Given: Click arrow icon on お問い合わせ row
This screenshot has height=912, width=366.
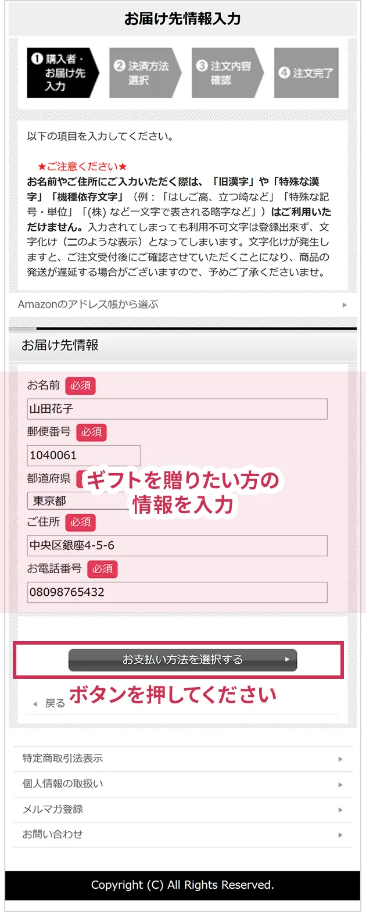Looking at the screenshot, I should coord(340,835).
